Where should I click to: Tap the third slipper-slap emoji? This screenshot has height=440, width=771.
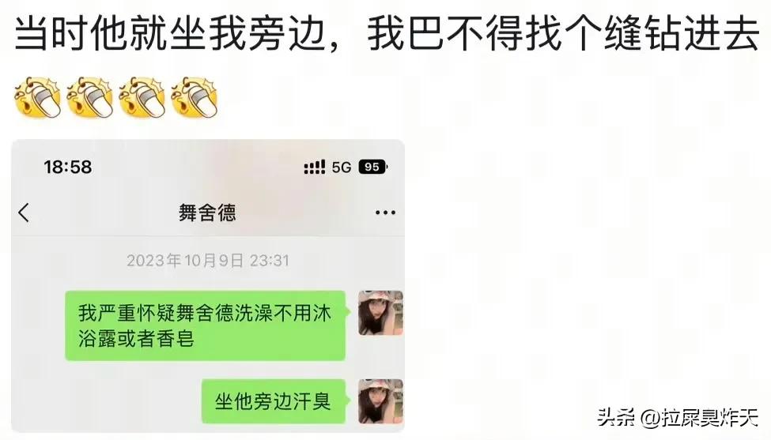point(142,97)
